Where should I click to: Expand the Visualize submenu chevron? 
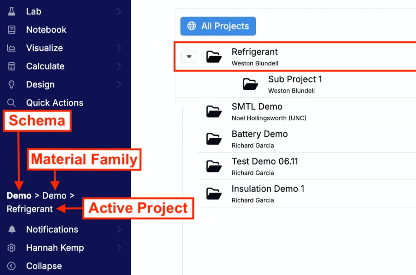[119, 48]
